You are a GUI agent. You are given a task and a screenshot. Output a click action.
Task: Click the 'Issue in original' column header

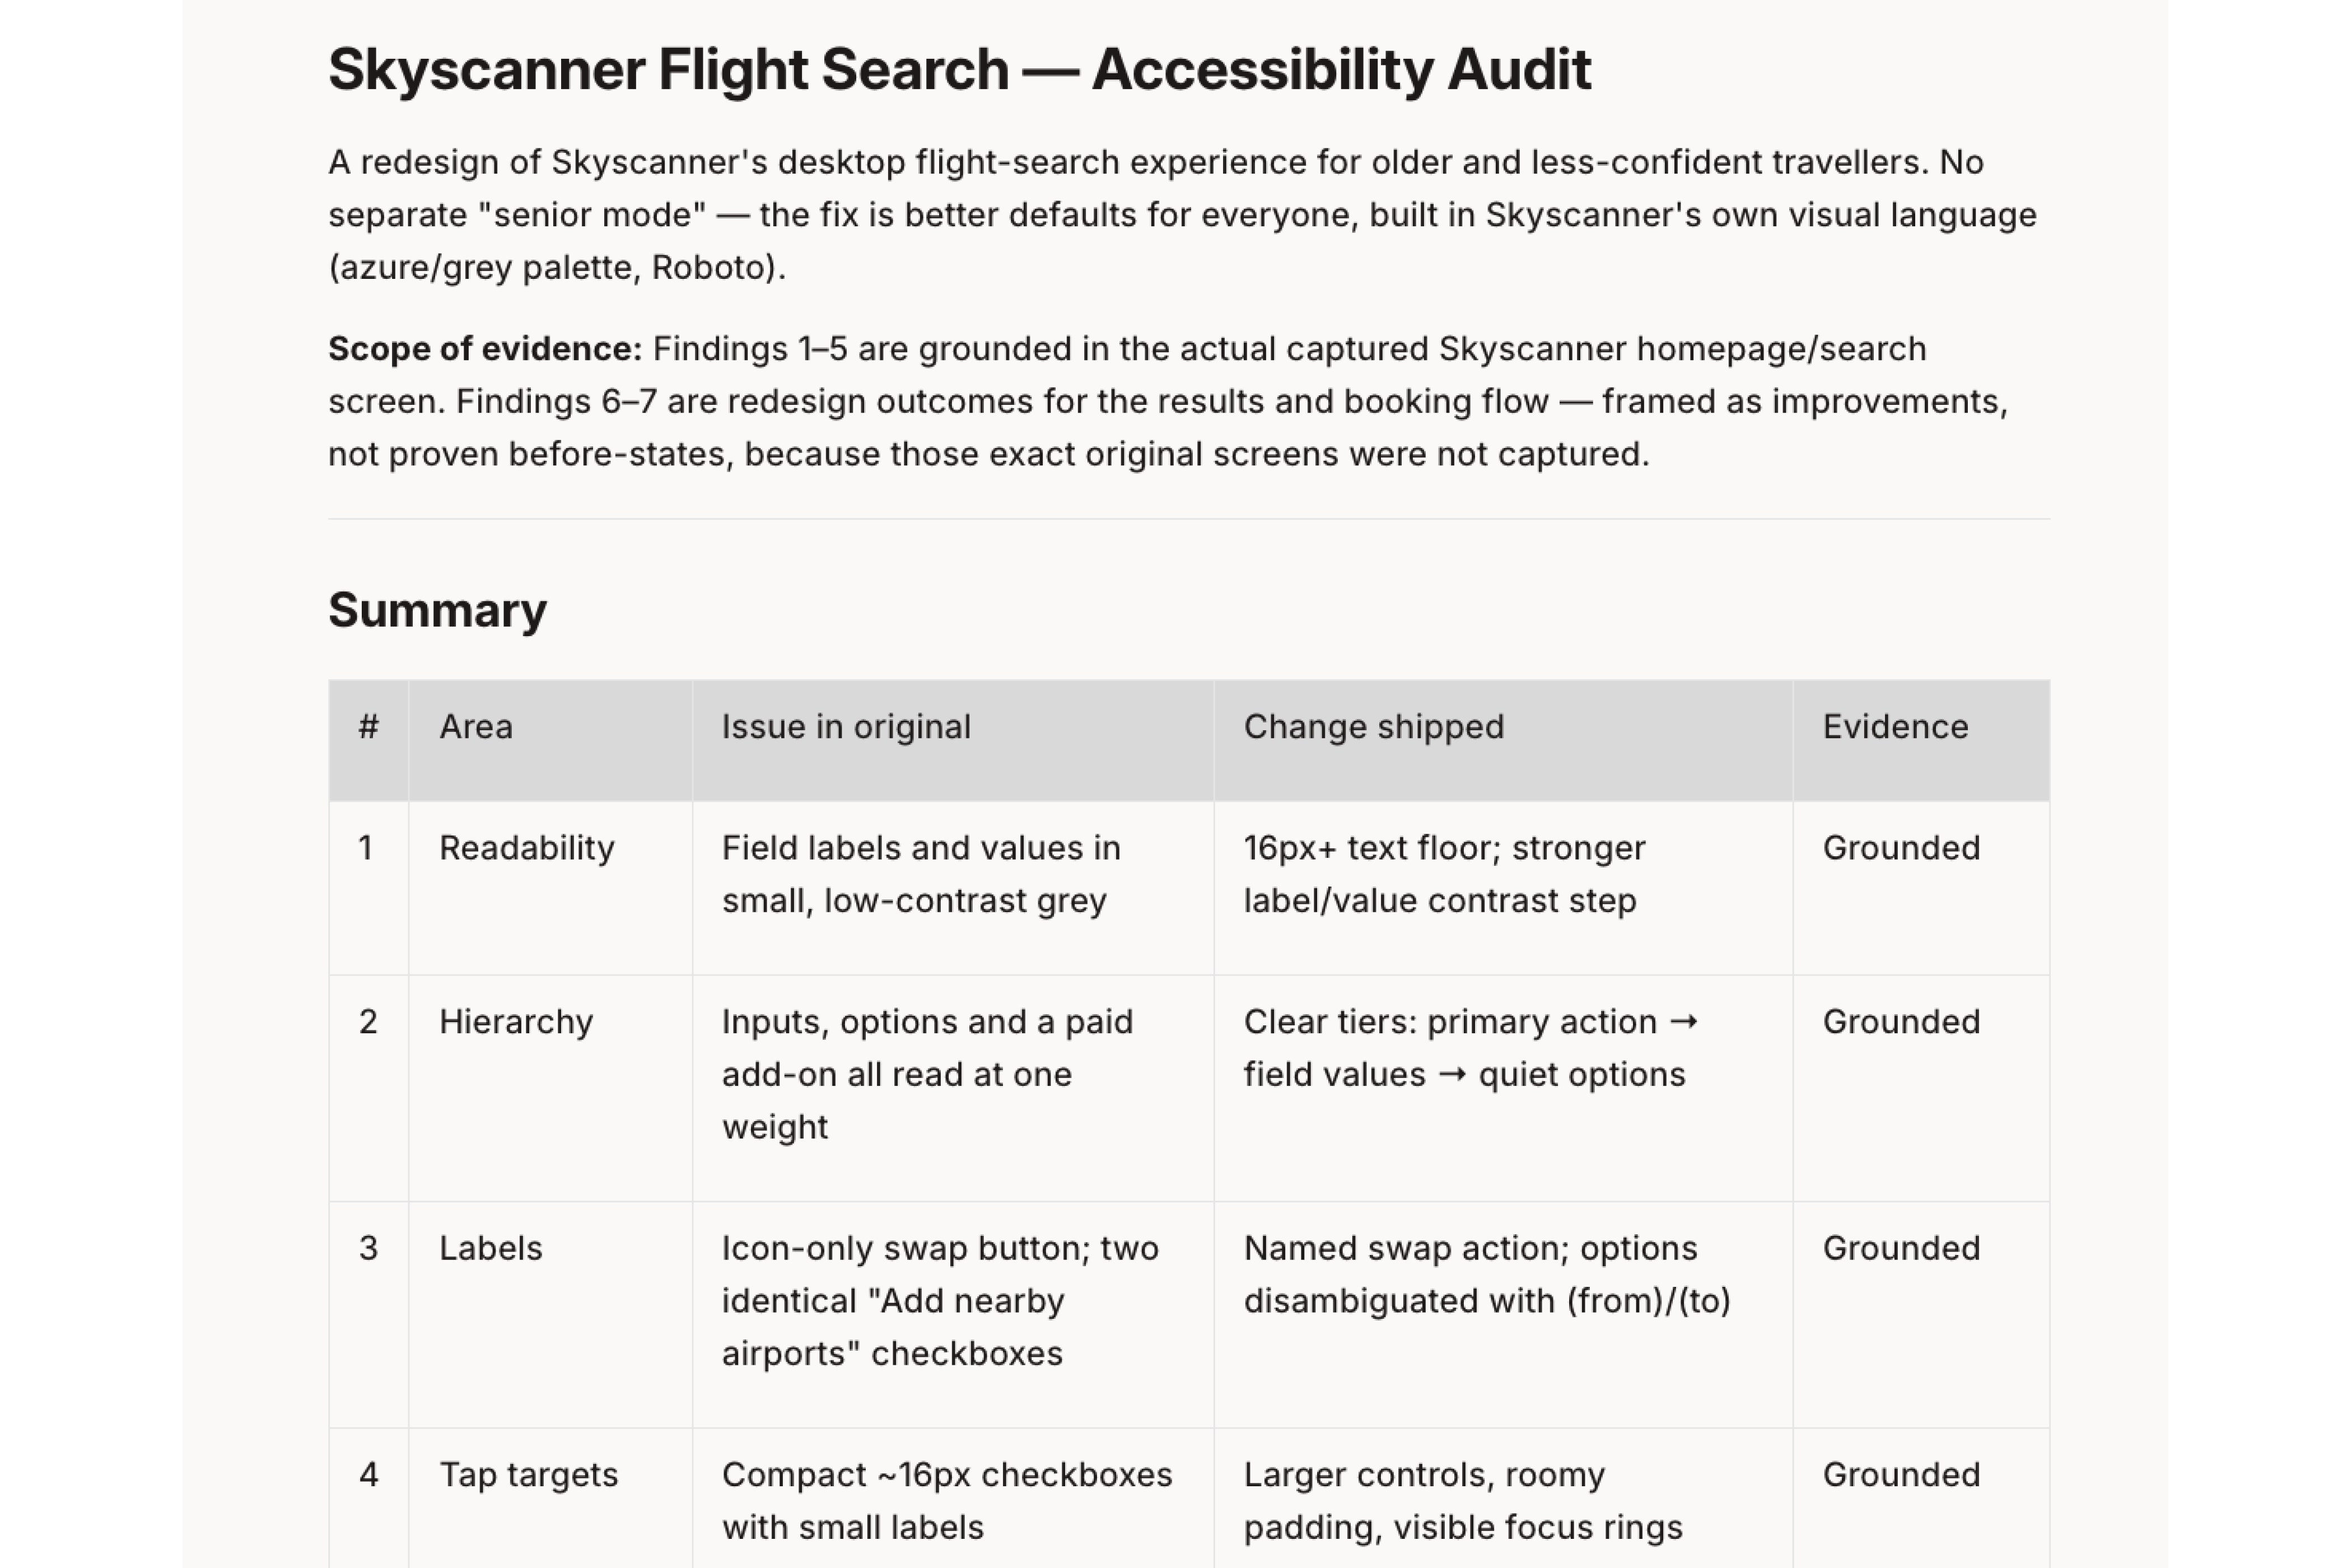click(953, 741)
